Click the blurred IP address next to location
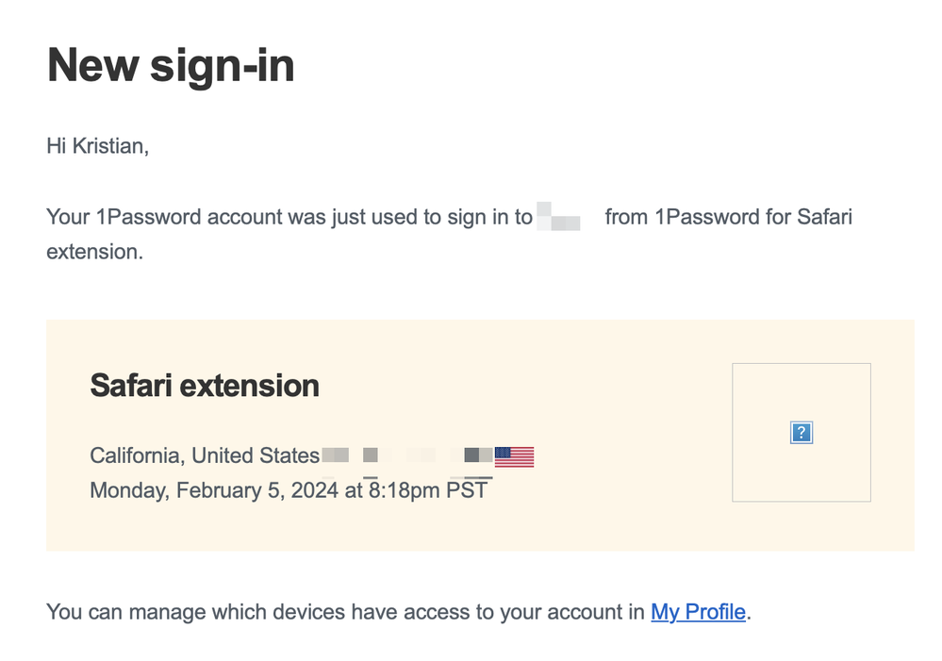The image size is (942, 661). 405,456
